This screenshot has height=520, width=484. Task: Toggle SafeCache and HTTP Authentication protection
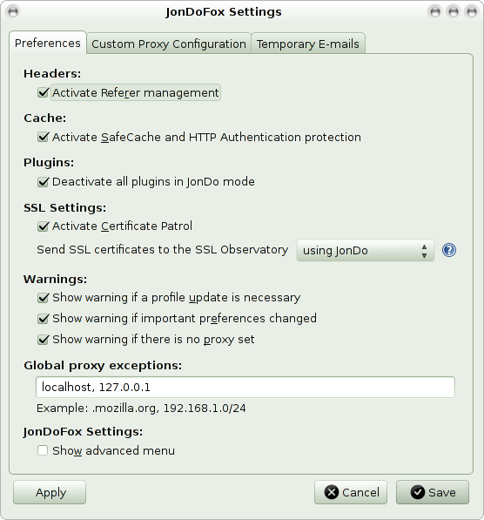(44, 137)
